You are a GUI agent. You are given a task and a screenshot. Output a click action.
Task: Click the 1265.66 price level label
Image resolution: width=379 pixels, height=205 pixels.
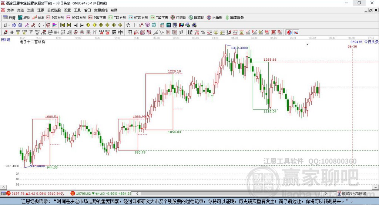pyautogui.click(x=270, y=60)
